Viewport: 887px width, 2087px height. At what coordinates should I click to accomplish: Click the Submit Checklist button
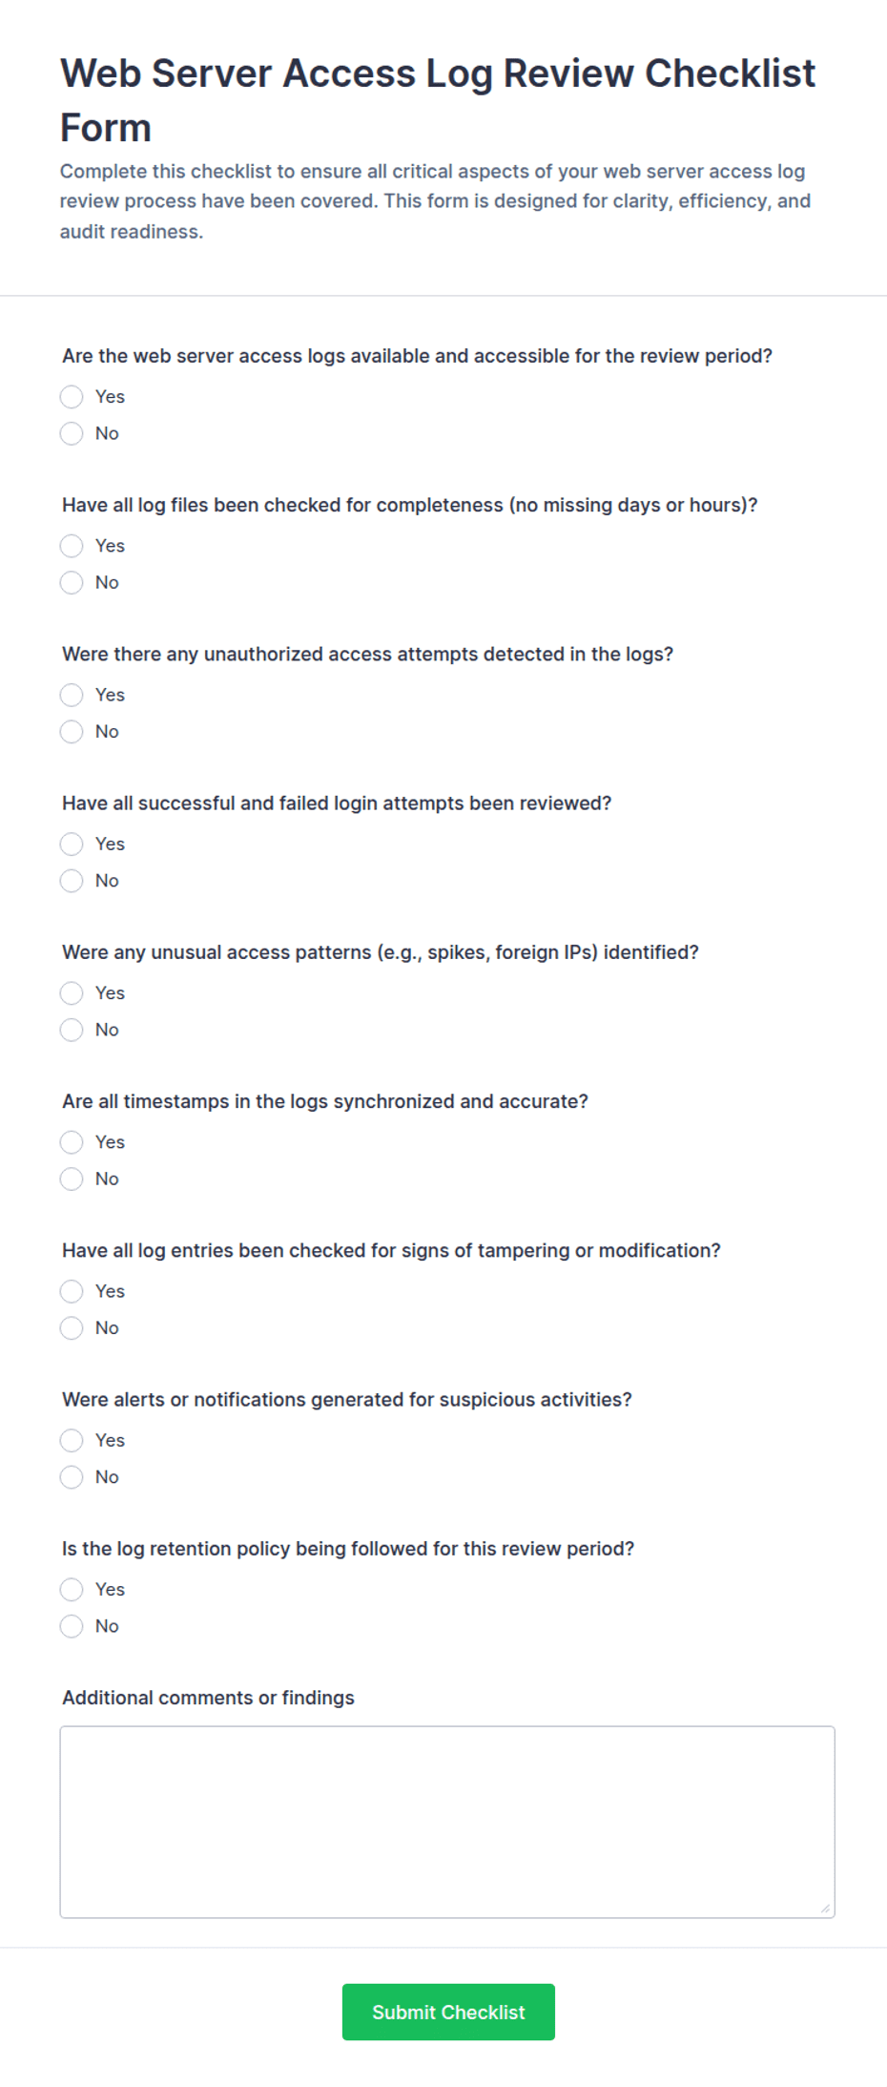point(448,2012)
